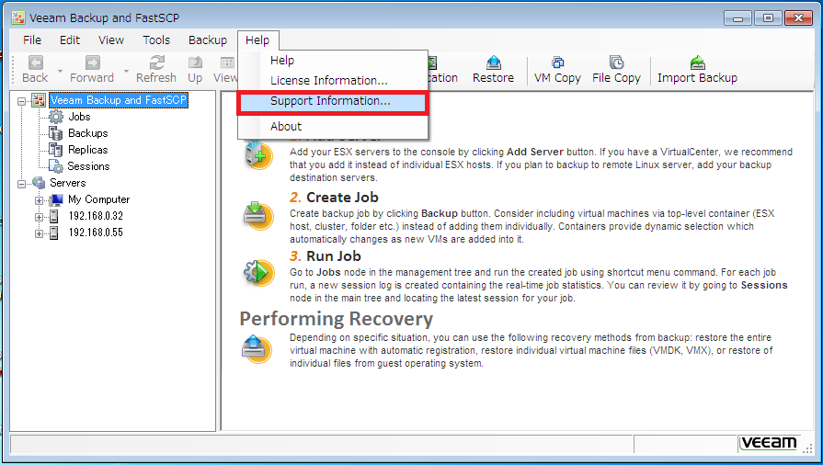Select the Servers tree label
This screenshot has height=465, width=823.
click(68, 183)
